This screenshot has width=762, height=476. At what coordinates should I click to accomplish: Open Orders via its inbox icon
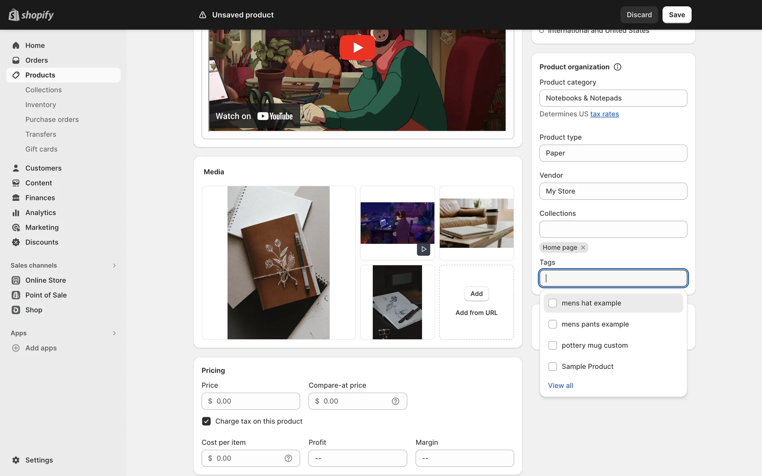click(x=16, y=60)
